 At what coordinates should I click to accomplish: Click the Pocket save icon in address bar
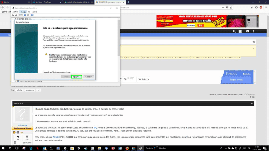tap(227, 7)
